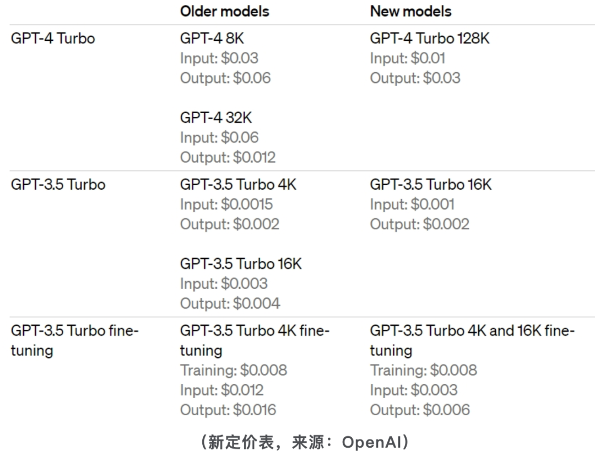Click the new GPT-3.5 Turbo 16K model name
The image size is (595, 456).
click(431, 185)
